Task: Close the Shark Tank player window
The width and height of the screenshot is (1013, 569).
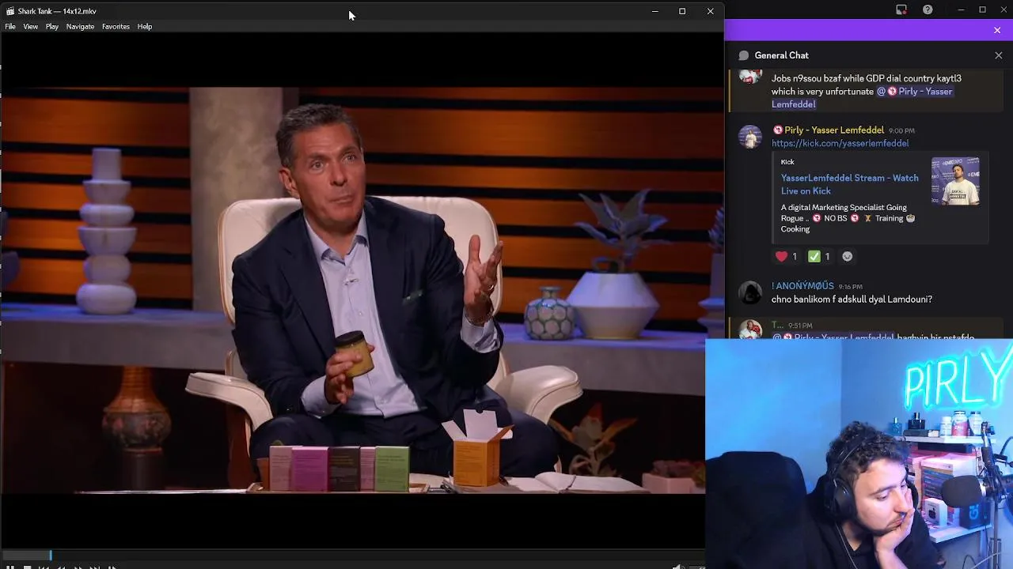Action: tap(710, 11)
